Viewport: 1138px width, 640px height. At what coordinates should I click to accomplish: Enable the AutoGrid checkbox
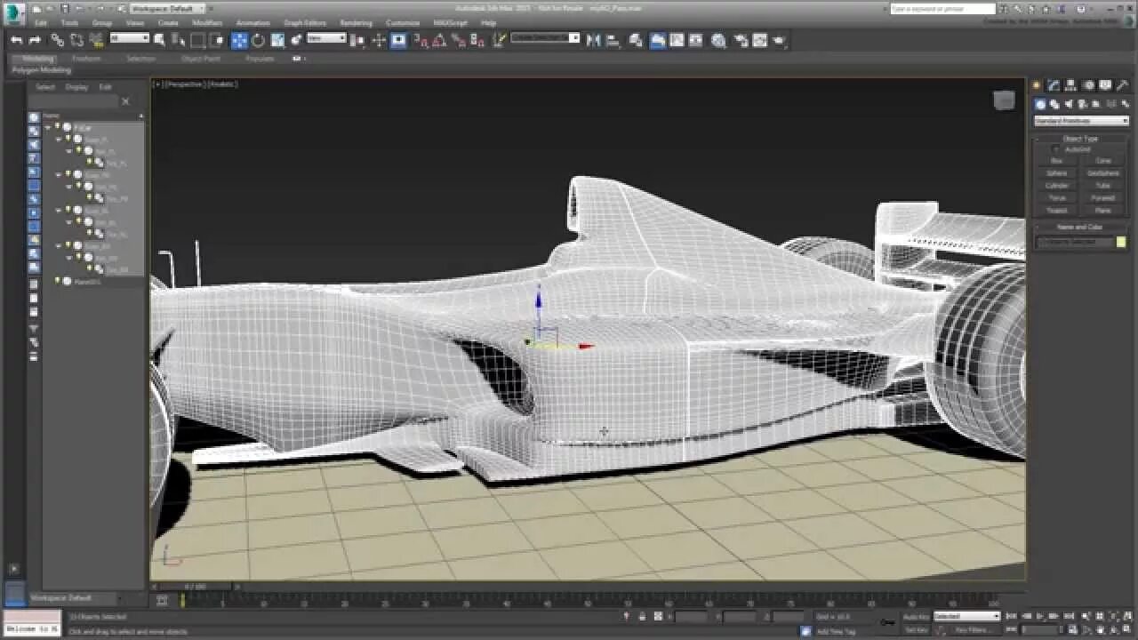pos(1057,149)
